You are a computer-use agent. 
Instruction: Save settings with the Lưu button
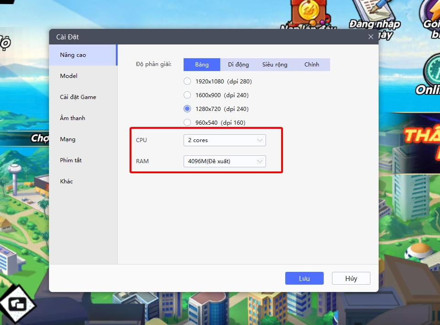(x=304, y=278)
